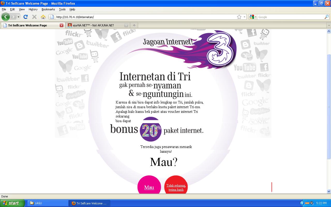Click the green Back navigation button

pos(5,17)
